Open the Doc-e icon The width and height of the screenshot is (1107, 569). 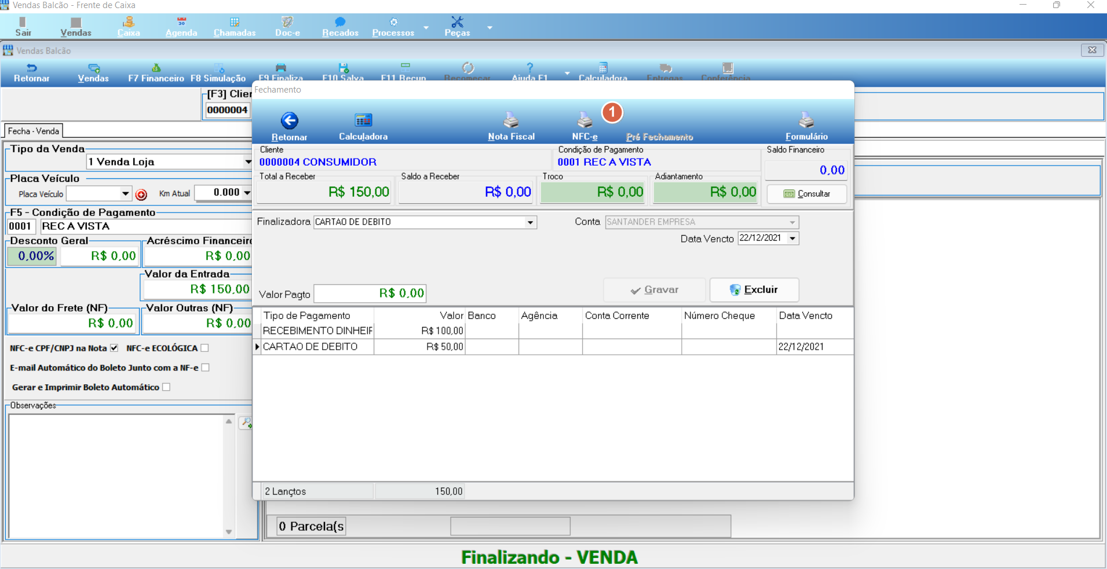[287, 27]
